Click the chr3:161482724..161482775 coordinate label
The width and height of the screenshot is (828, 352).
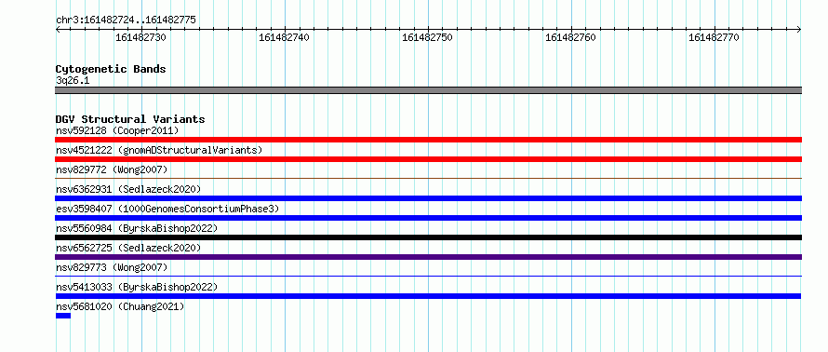point(126,20)
